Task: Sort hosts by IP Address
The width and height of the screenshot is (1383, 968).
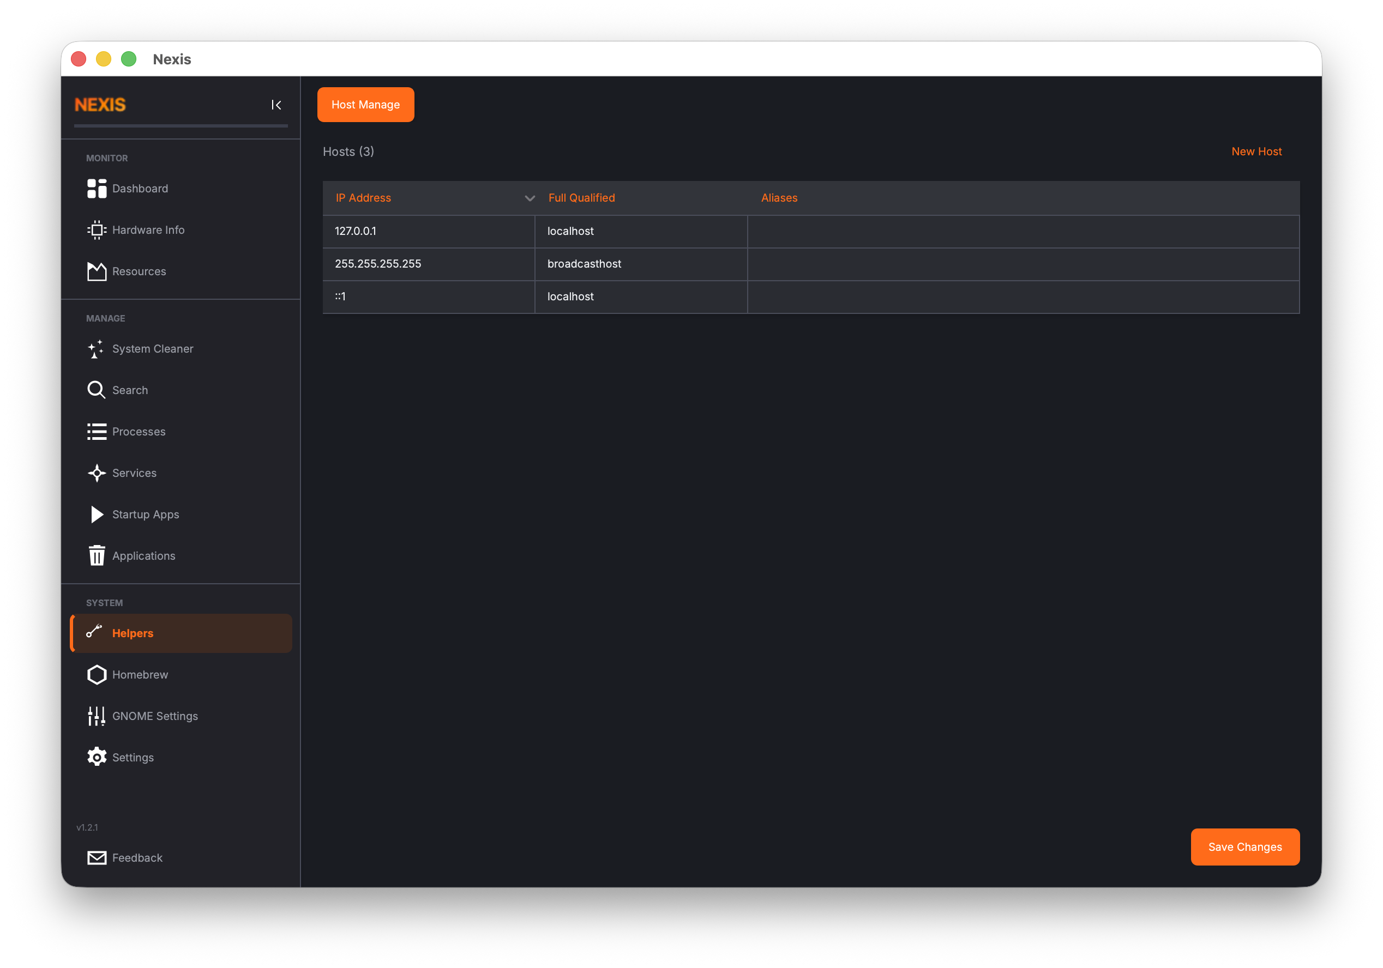Action: [363, 197]
